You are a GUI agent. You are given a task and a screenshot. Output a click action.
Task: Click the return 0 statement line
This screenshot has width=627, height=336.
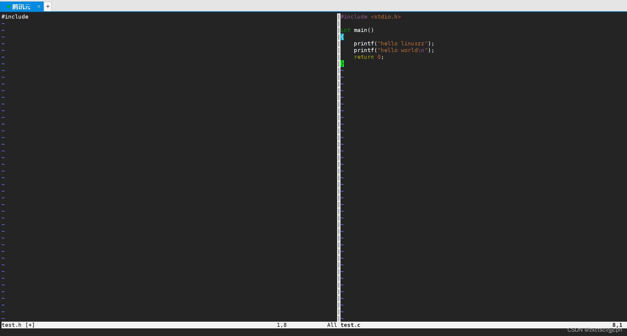click(367, 57)
